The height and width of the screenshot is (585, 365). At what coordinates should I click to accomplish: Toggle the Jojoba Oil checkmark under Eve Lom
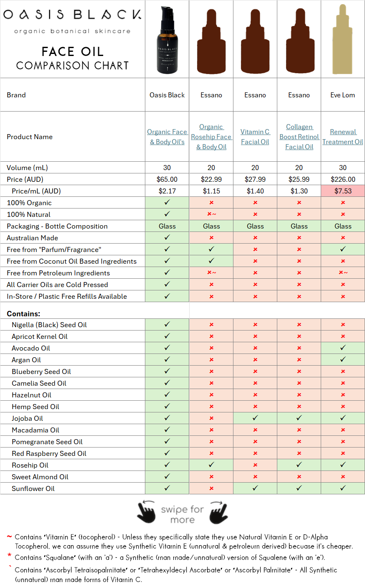pyautogui.click(x=342, y=418)
